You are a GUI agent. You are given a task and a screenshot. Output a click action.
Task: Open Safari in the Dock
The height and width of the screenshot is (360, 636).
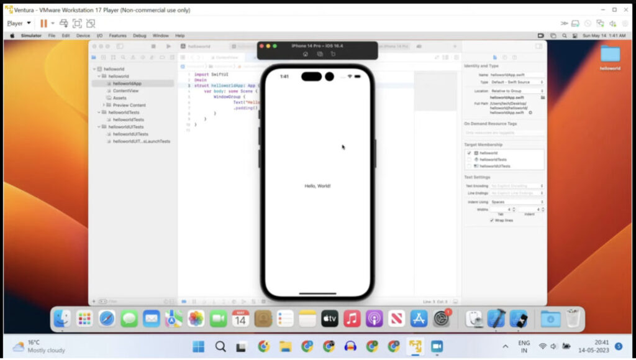click(107, 319)
